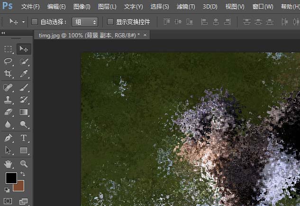
Task: Select the Pen tool
Action: [8, 138]
